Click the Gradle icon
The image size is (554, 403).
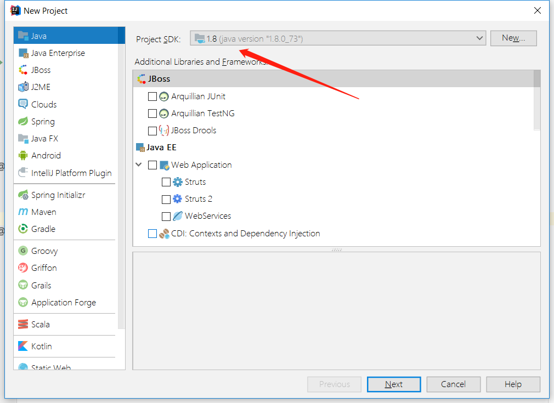tap(23, 229)
